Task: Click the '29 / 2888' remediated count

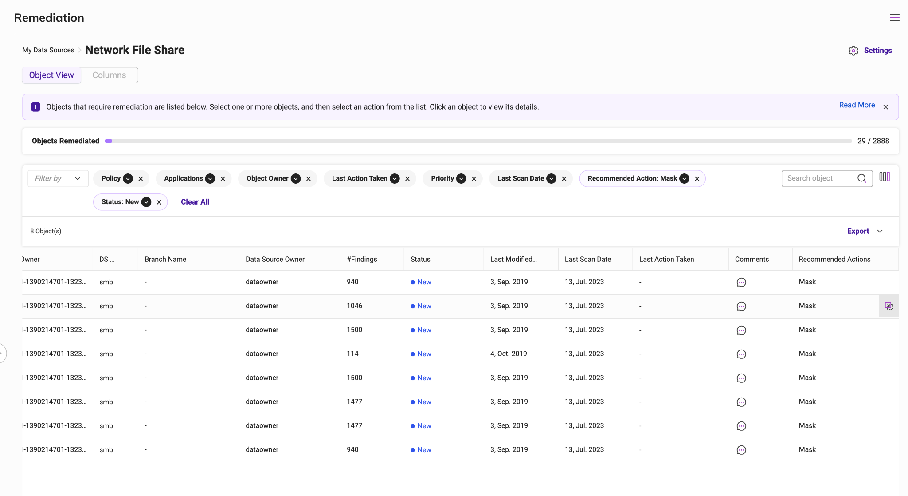Action: coord(873,141)
